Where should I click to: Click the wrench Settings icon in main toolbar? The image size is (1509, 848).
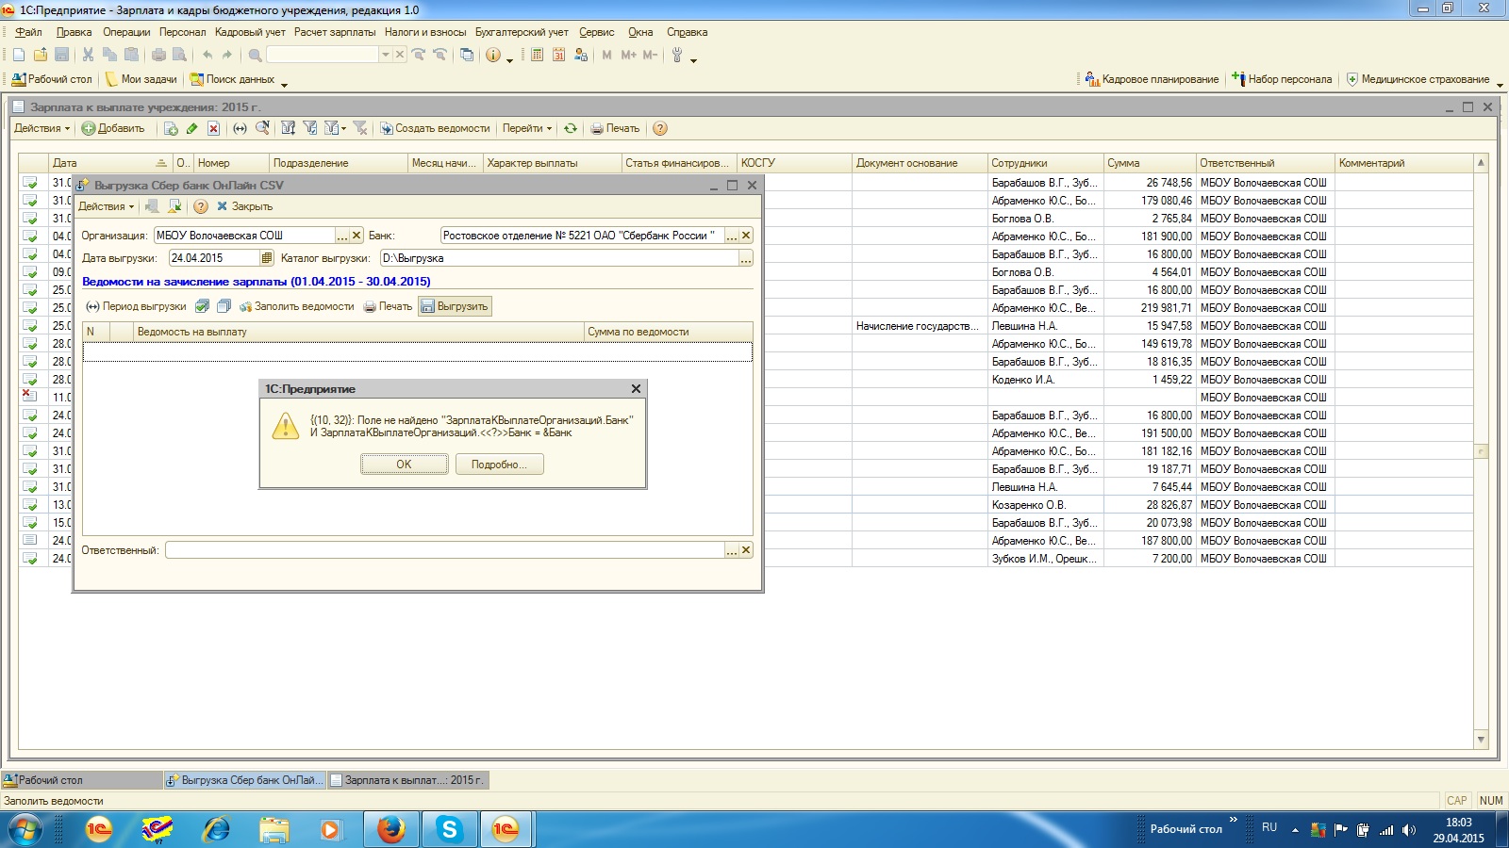[x=677, y=55]
